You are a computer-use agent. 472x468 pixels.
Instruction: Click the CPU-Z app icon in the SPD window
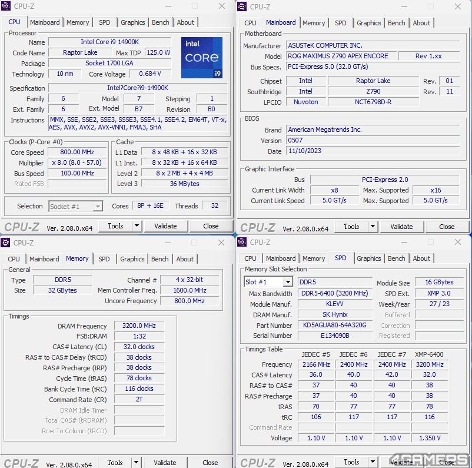point(242,242)
